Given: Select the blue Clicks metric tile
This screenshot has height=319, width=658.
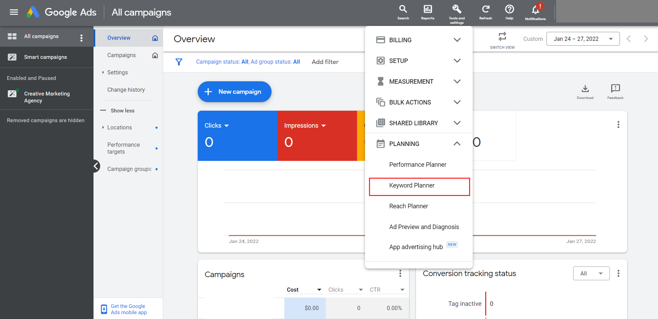Looking at the screenshot, I should pyautogui.click(x=238, y=136).
